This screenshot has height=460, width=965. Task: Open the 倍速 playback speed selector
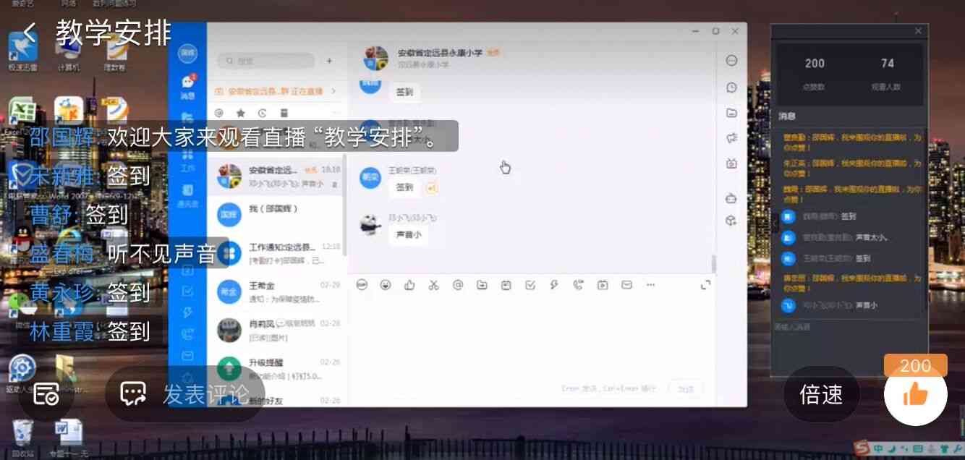[821, 394]
